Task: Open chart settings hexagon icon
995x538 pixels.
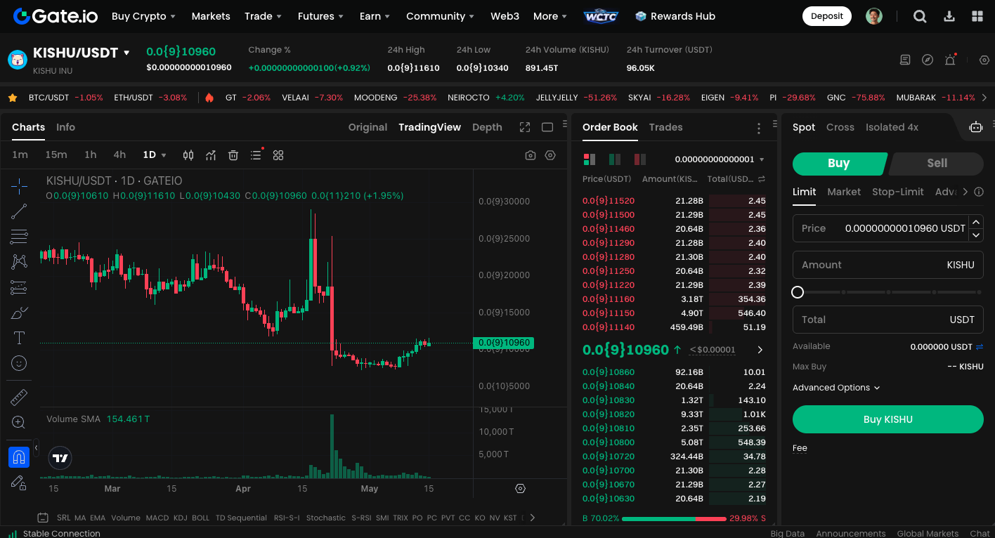Action: click(x=550, y=155)
